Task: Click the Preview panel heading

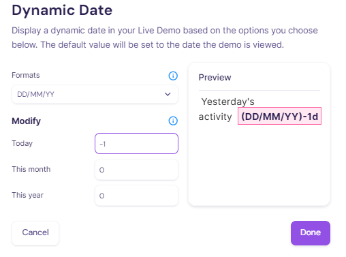Action: click(215, 78)
